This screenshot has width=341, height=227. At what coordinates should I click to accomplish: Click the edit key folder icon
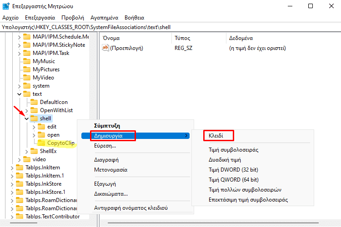[x=41, y=127]
